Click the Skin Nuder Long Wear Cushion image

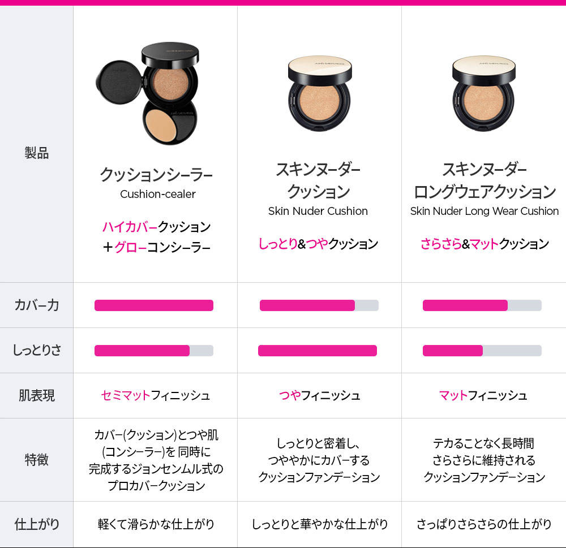point(484,93)
